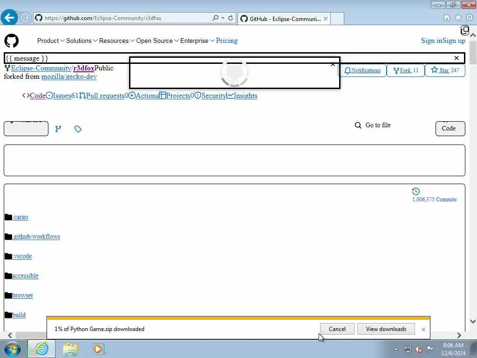Click the IE back arrow button
Viewport: 477px width, 358px height.
coord(9,18)
